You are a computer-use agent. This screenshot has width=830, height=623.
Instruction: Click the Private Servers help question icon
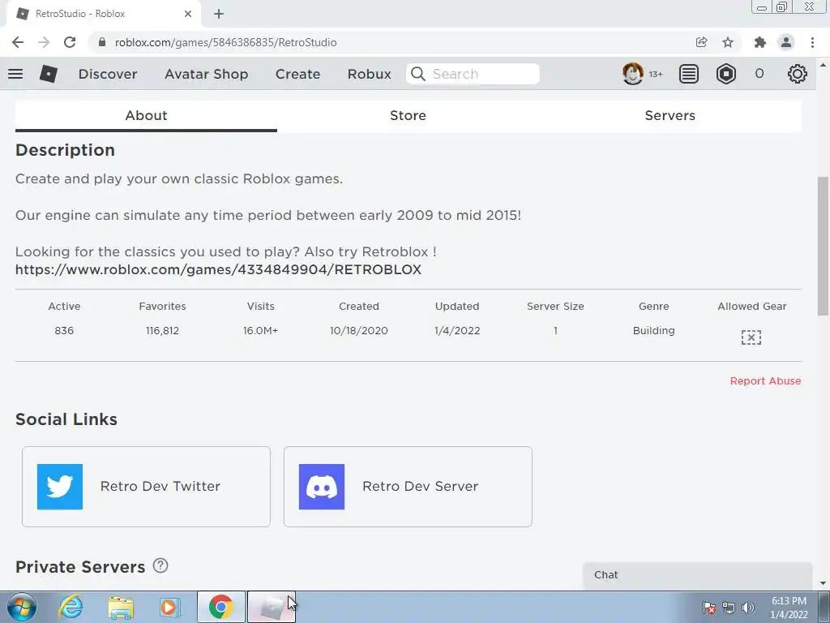click(160, 565)
